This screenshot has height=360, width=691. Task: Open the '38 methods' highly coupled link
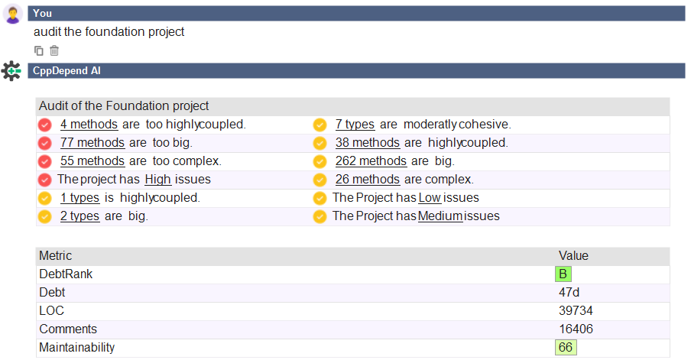pos(368,143)
